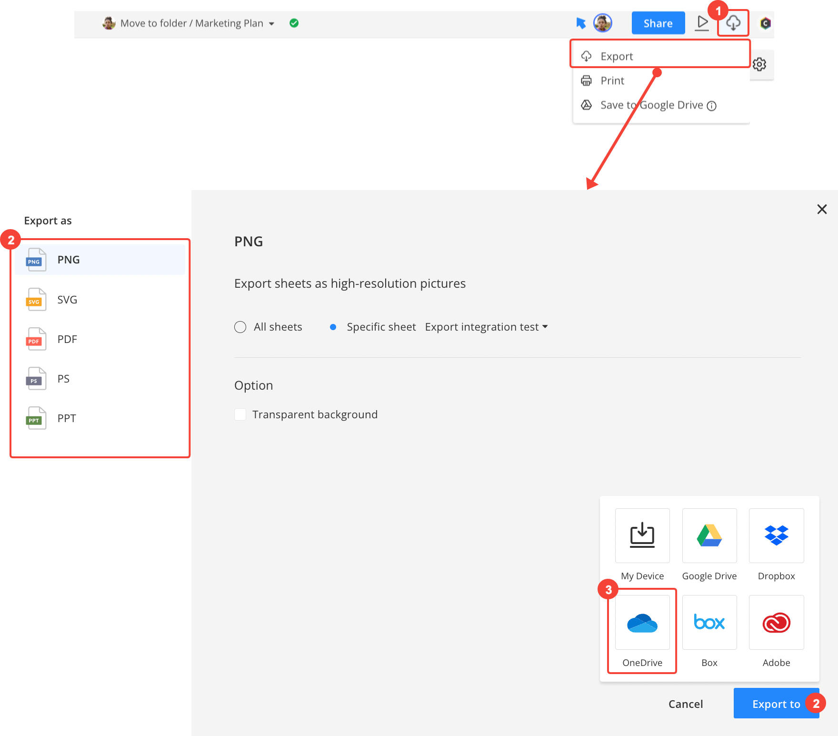This screenshot has height=736, width=838.
Task: Click the blue Share button
Action: click(x=658, y=23)
